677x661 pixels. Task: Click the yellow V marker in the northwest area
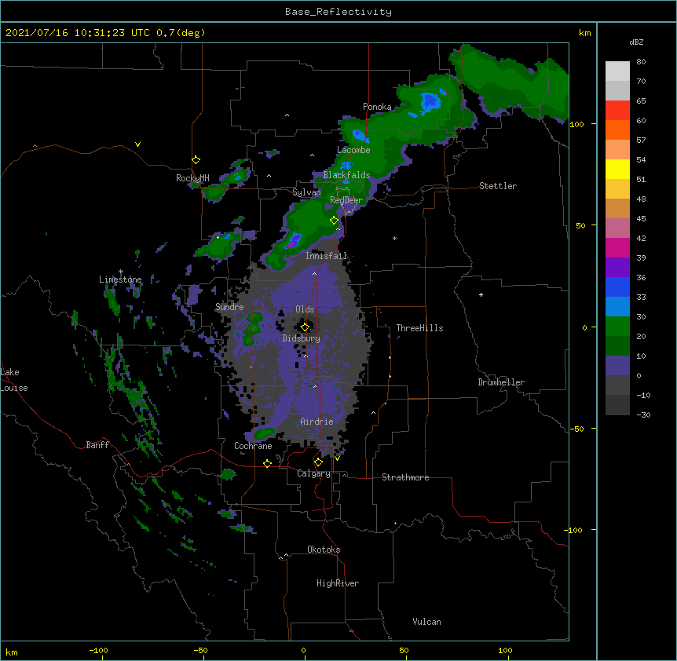pos(137,144)
